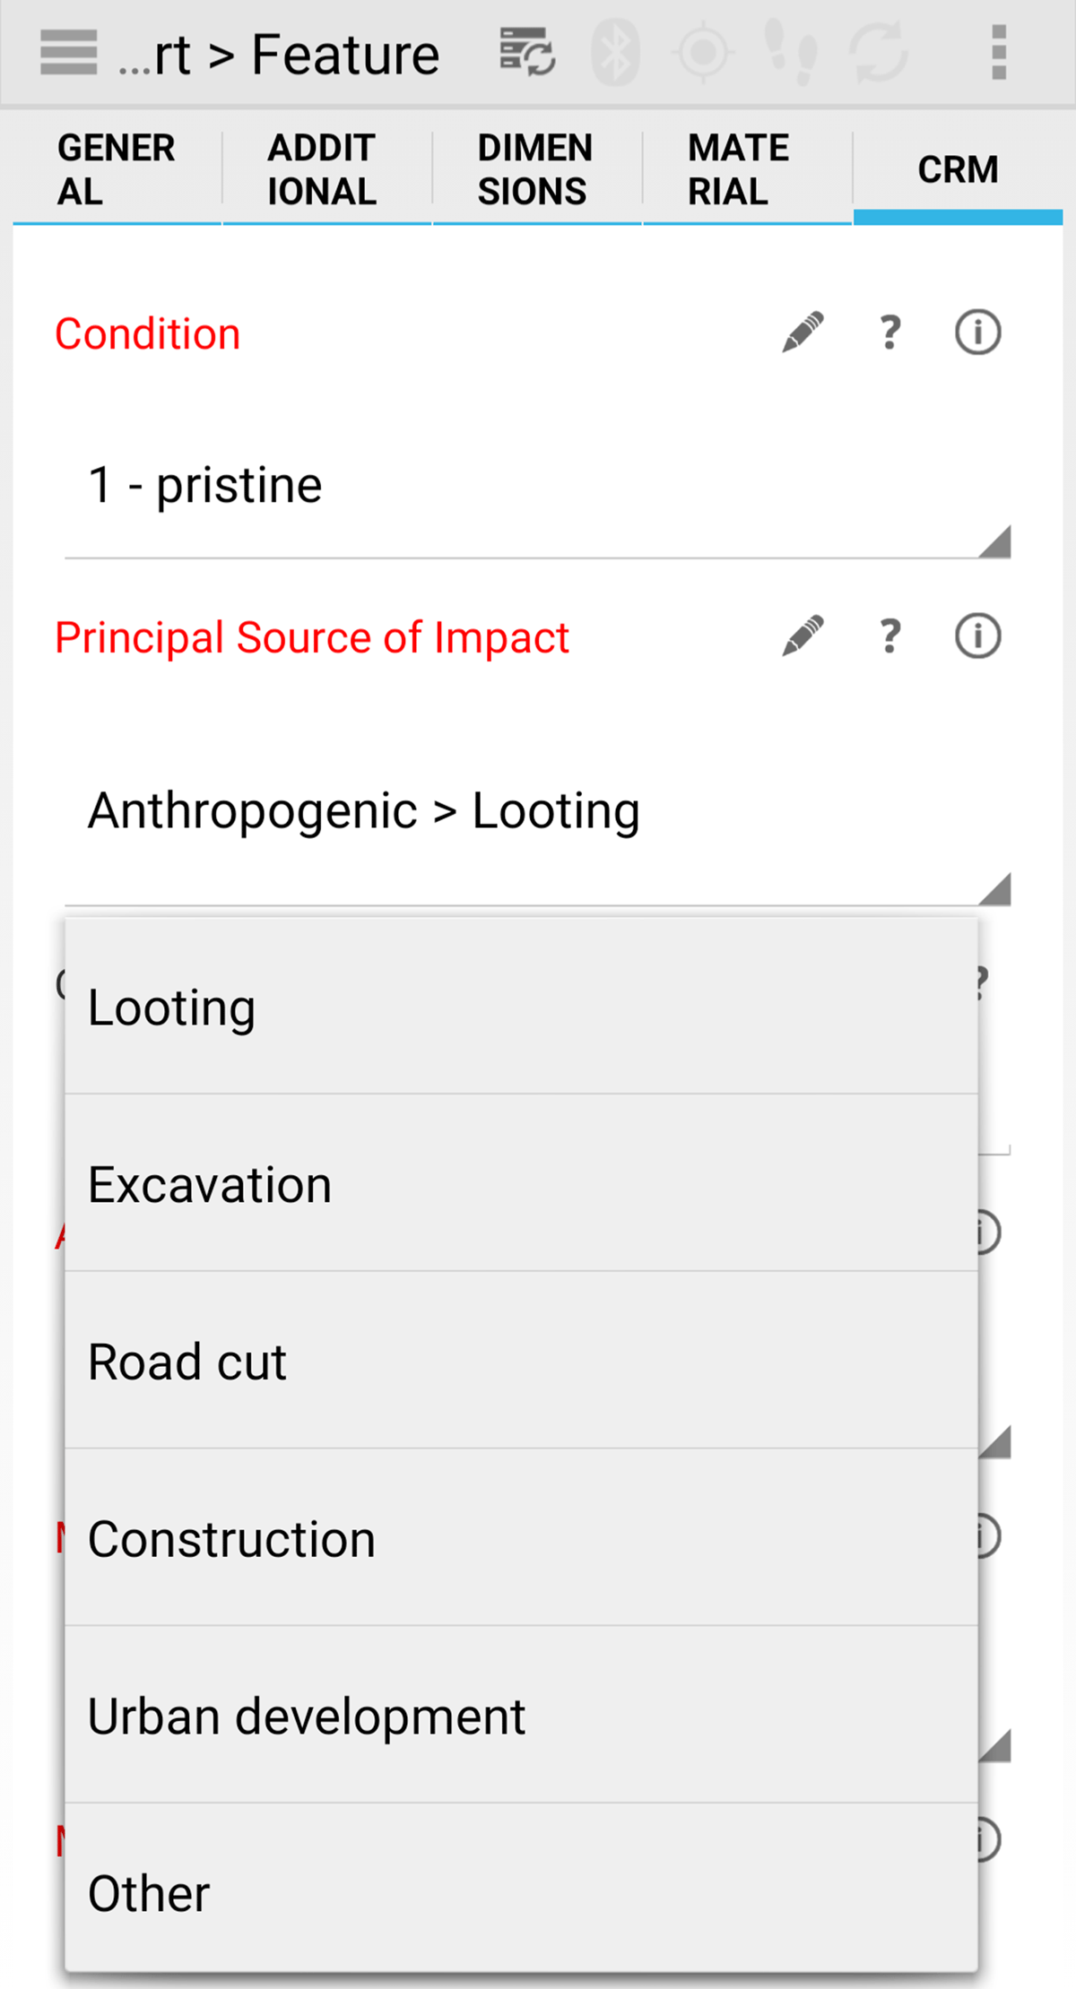The image size is (1076, 1989).
Task: Select the Road cut option
Action: (x=520, y=1362)
